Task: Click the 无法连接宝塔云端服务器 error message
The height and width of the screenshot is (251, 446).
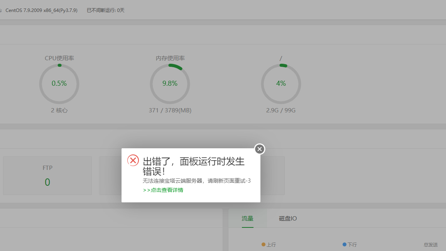Action: pos(196,181)
